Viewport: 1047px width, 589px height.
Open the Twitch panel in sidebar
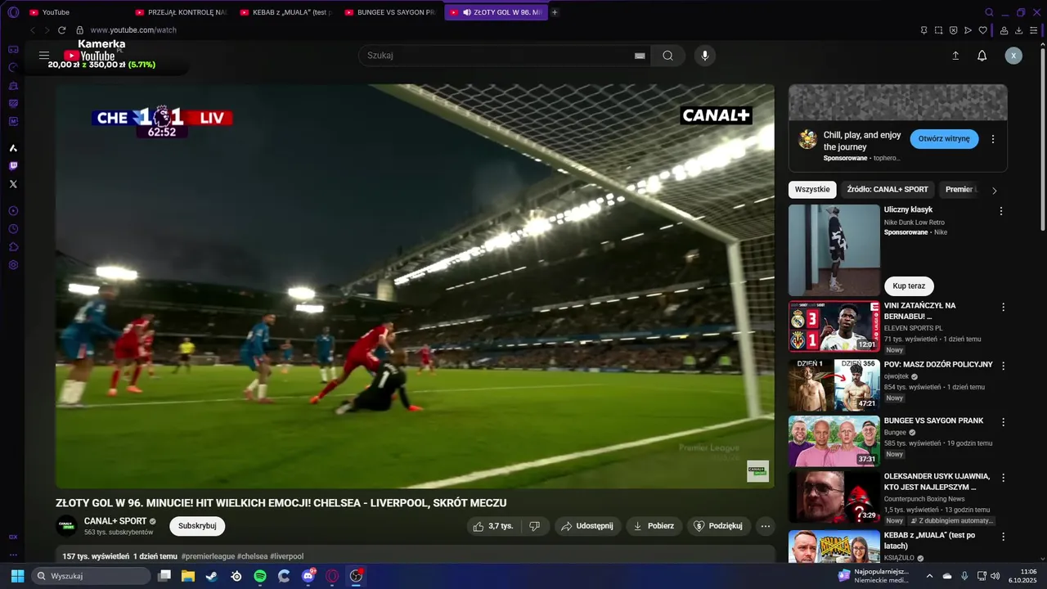click(x=13, y=166)
